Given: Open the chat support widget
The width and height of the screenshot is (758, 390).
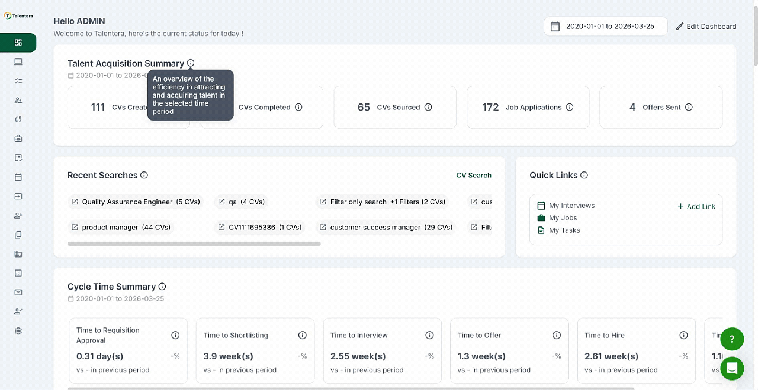Looking at the screenshot, I should [732, 368].
